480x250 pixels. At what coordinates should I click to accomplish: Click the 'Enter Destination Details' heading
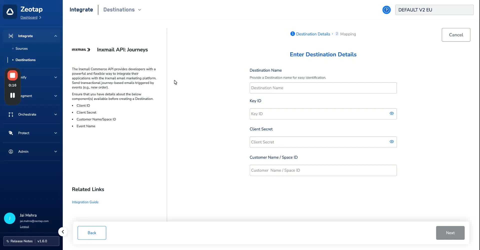point(323,54)
